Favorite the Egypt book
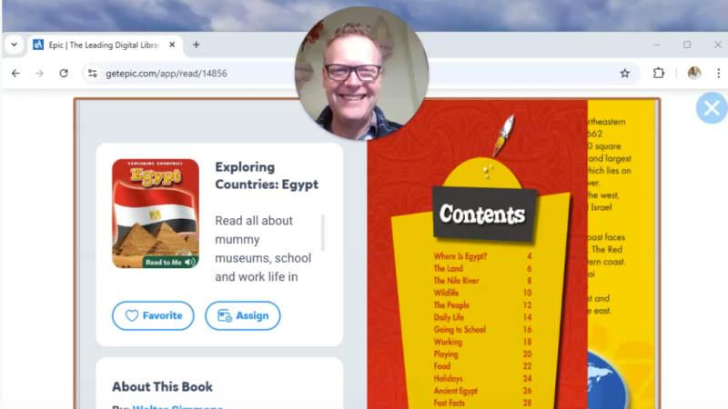Screen dimensions: 728x409 [x=153, y=315]
